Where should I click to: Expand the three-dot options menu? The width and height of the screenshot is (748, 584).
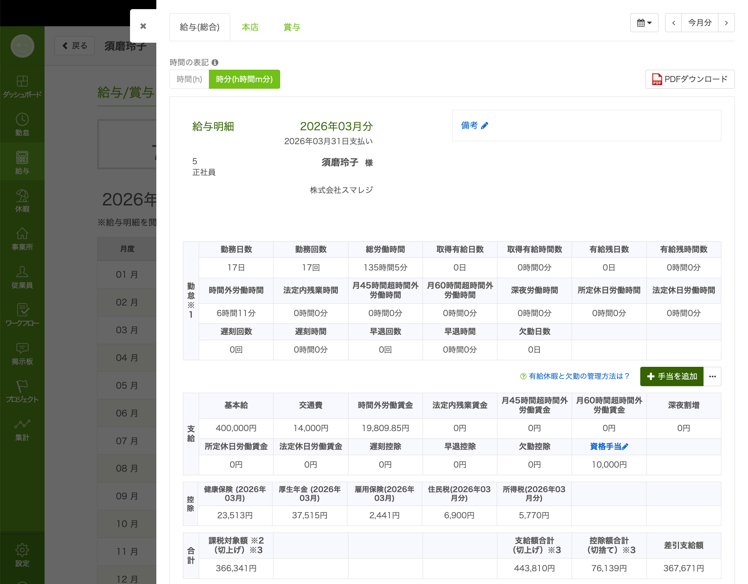point(712,376)
